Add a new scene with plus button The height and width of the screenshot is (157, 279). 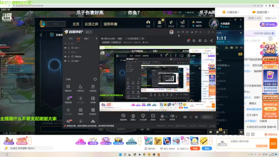pos(97,39)
